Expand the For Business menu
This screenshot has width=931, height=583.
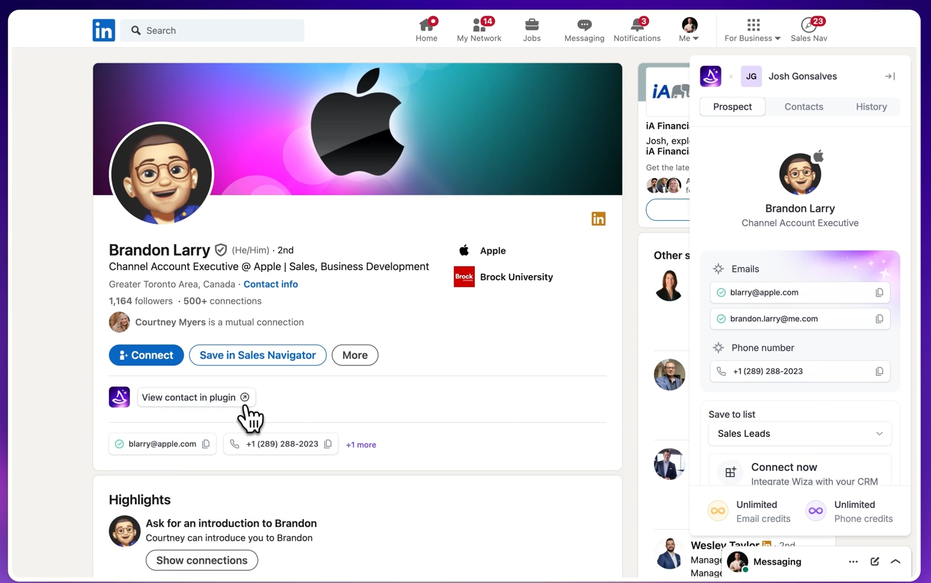pos(753,30)
